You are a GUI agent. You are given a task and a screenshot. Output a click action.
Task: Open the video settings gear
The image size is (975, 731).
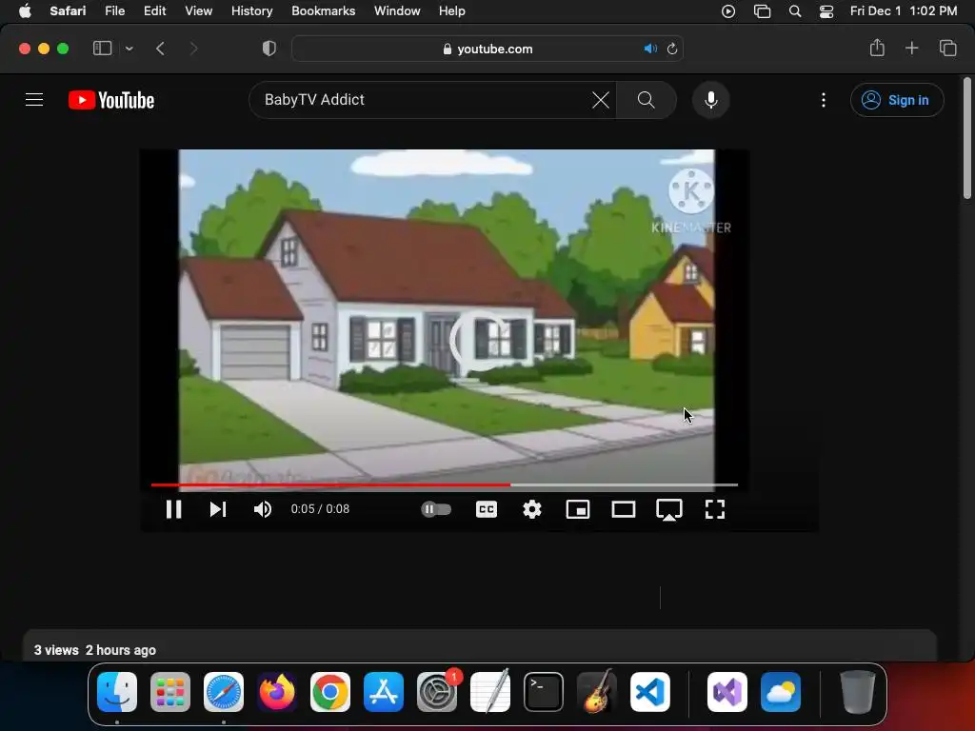(x=531, y=509)
